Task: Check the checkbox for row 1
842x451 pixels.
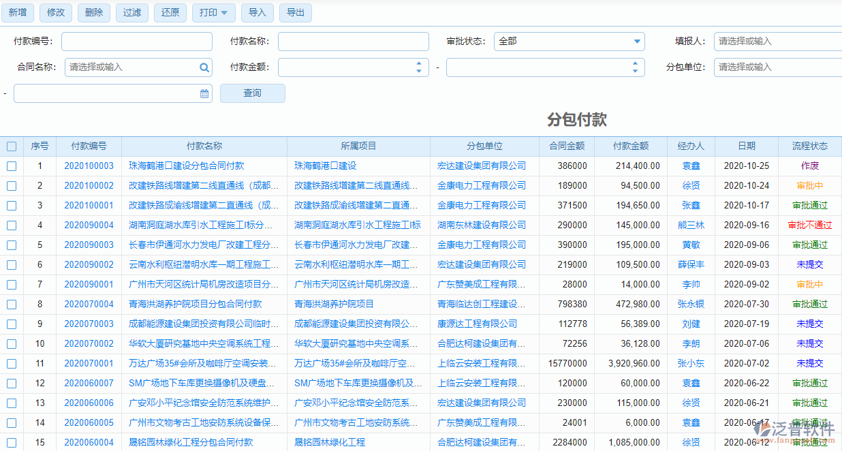Action: [11, 166]
